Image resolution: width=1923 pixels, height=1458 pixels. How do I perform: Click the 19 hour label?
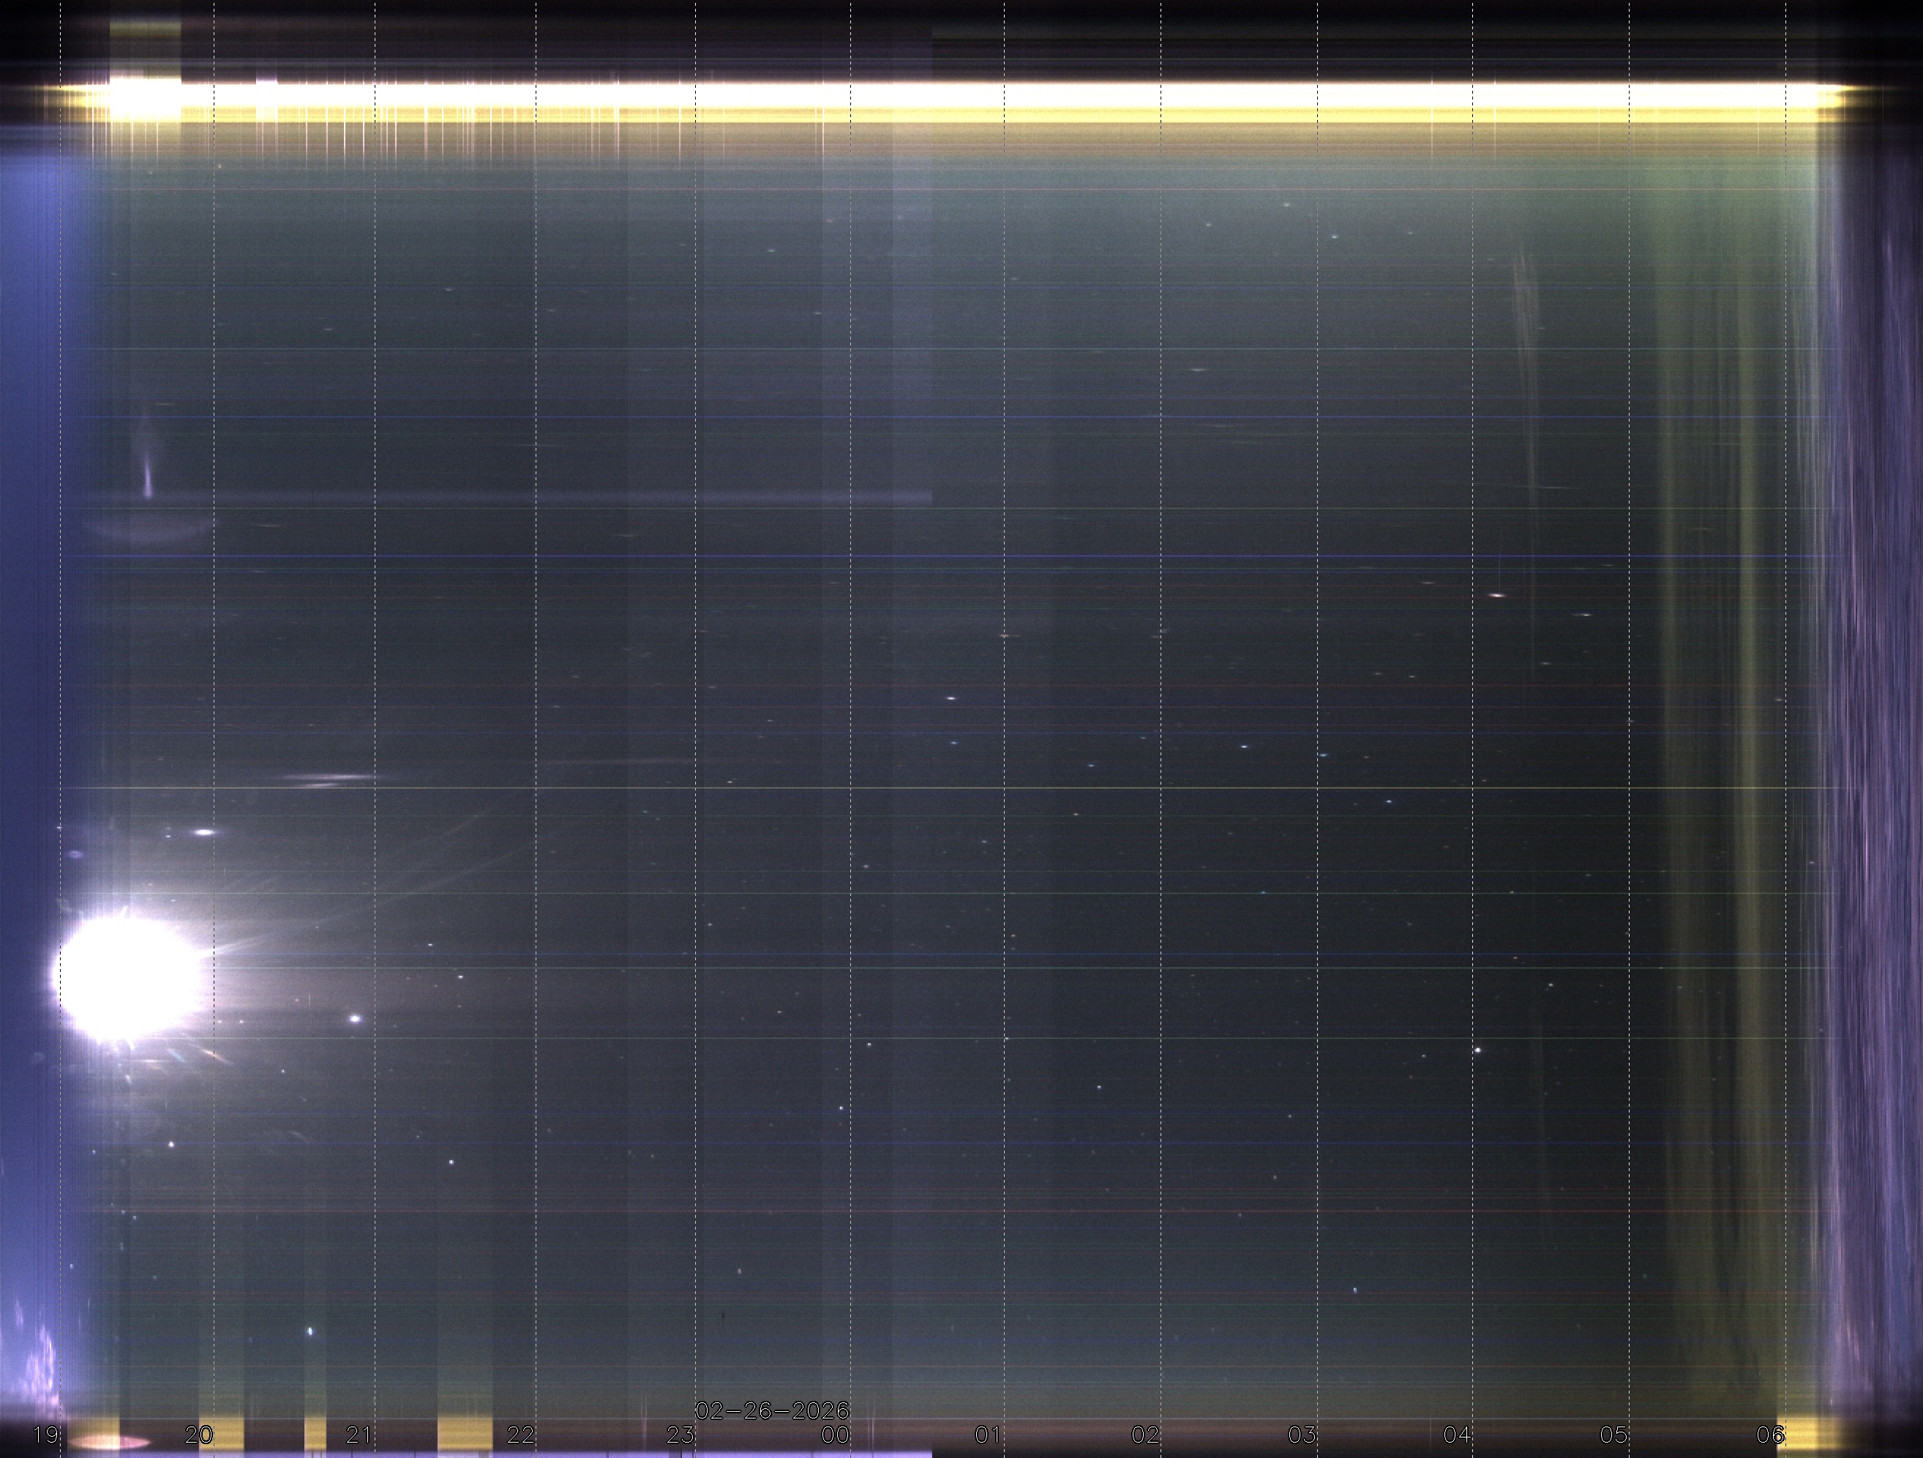coord(45,1435)
